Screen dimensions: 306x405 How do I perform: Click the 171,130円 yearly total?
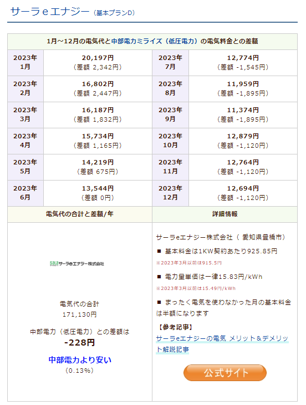[79, 314]
